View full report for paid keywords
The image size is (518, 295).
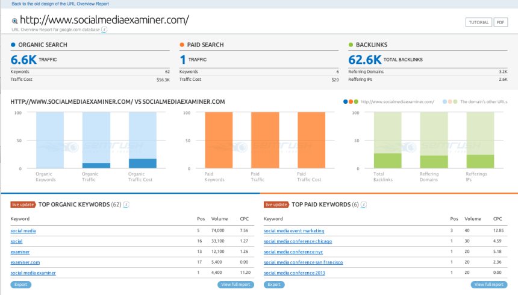point(489,284)
